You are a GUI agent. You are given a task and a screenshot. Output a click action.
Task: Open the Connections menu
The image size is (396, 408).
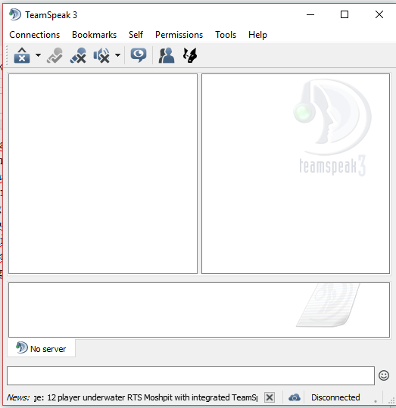pos(34,35)
